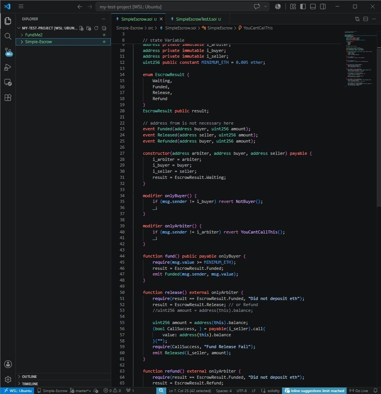This screenshot has height=394, width=381.
Task: Click the enum EscrowResult declaration text
Action: pos(166,75)
